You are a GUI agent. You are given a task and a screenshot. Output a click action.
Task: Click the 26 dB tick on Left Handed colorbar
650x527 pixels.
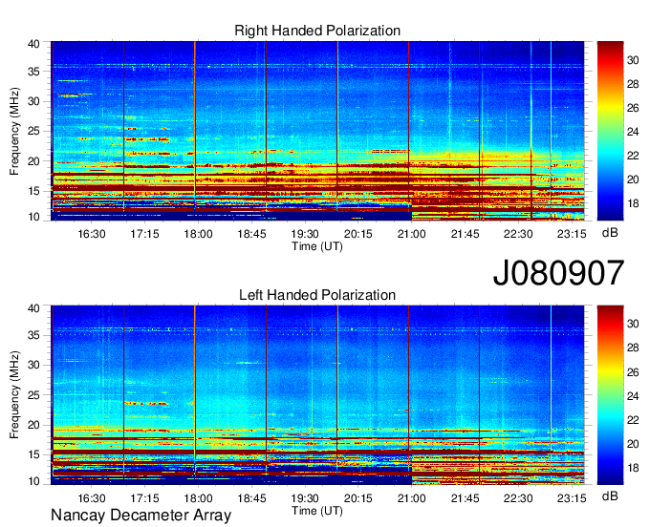click(x=633, y=372)
